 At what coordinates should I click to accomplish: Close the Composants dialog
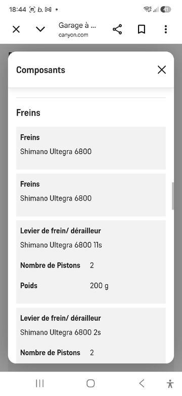tap(162, 70)
